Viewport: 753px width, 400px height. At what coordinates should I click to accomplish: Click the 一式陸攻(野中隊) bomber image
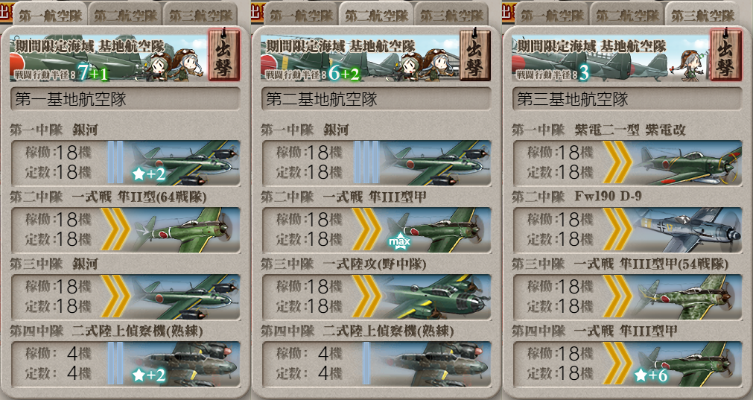[436, 296]
